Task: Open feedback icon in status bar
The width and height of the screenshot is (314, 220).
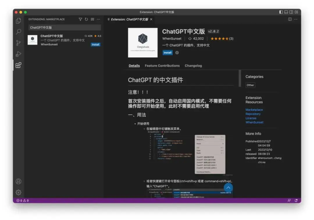Action: click(289, 201)
